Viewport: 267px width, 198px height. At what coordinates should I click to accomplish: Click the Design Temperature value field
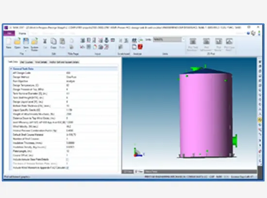92,85
